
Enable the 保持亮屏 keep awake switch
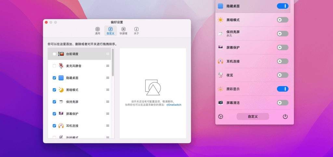pyautogui.click(x=282, y=34)
